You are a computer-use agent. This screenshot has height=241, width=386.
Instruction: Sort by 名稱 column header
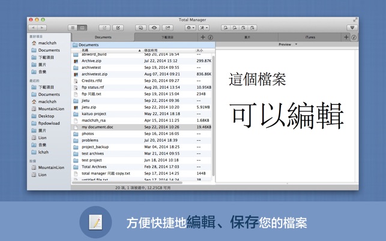click(x=85, y=50)
